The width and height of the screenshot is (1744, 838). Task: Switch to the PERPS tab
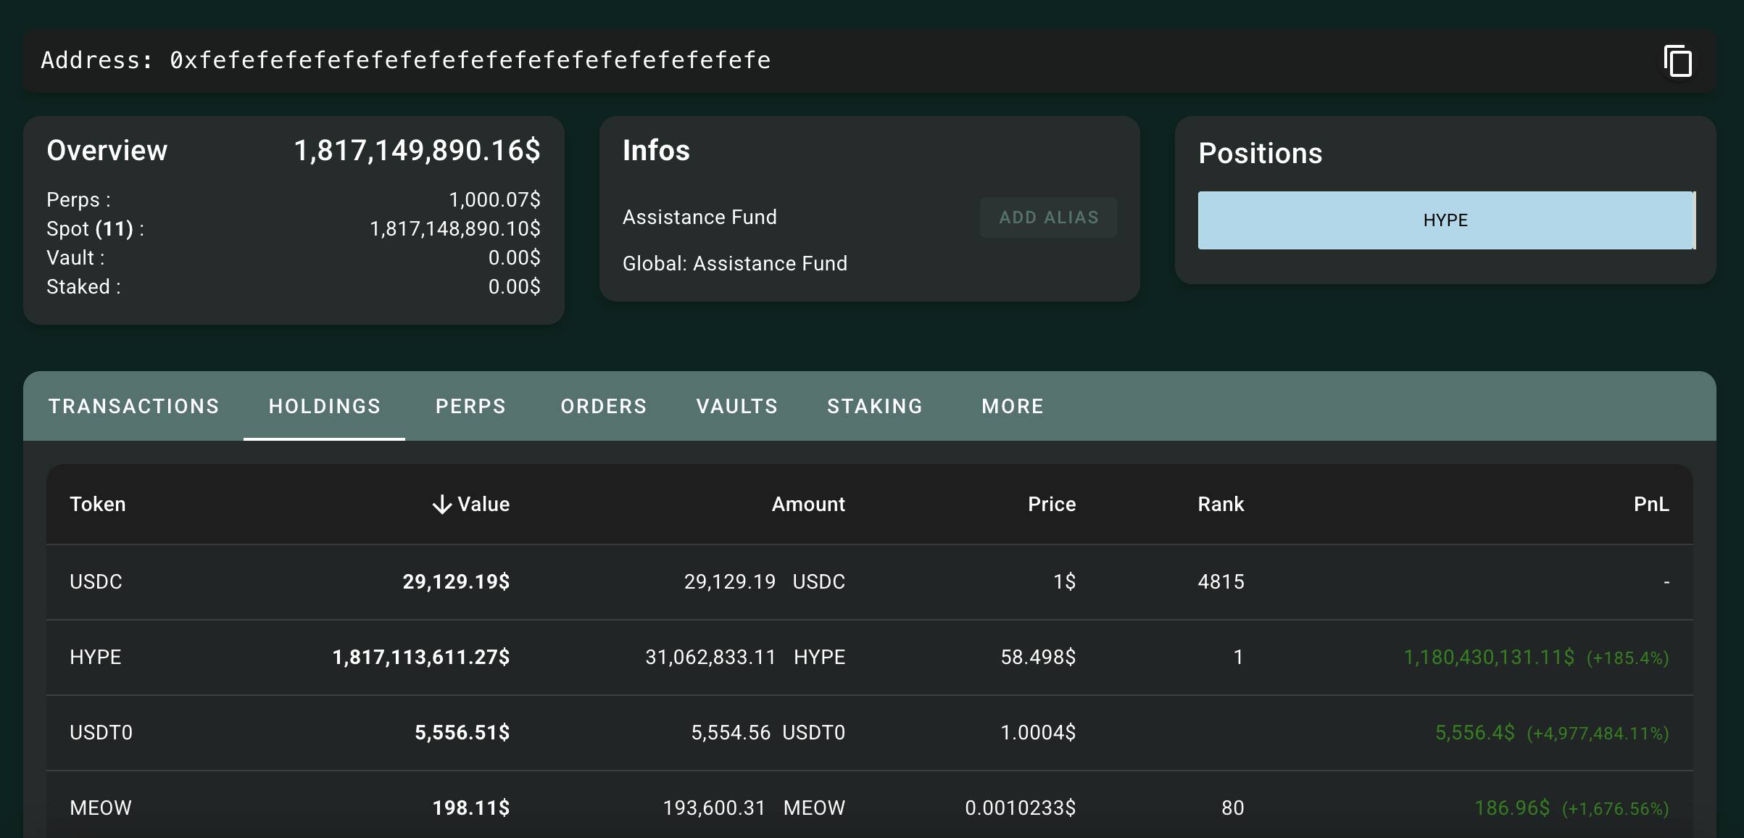[470, 406]
